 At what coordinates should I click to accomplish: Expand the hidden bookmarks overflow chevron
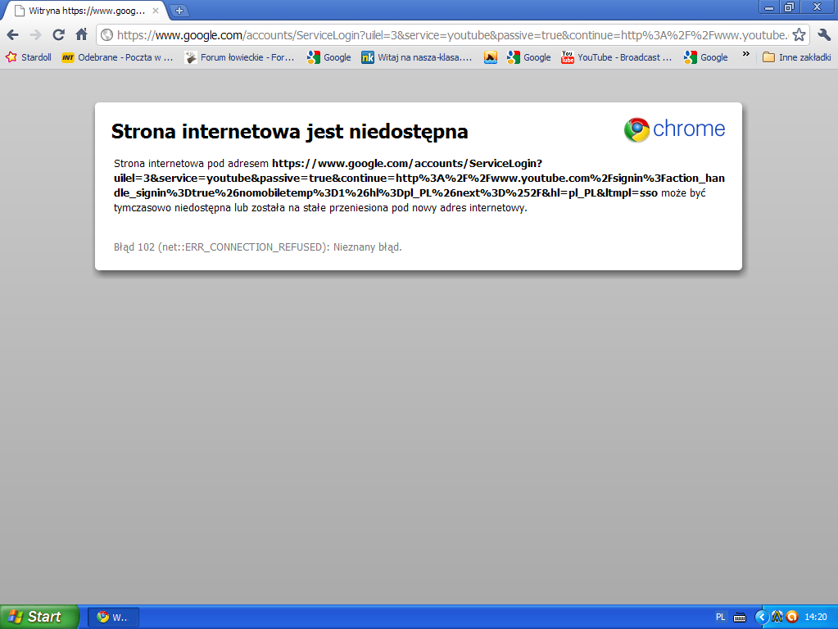[746, 55]
